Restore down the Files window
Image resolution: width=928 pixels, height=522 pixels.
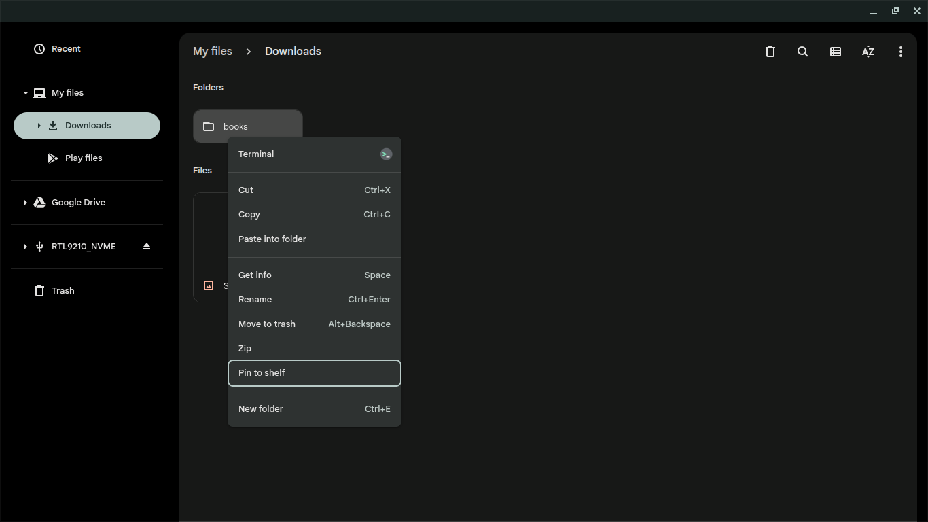(895, 12)
